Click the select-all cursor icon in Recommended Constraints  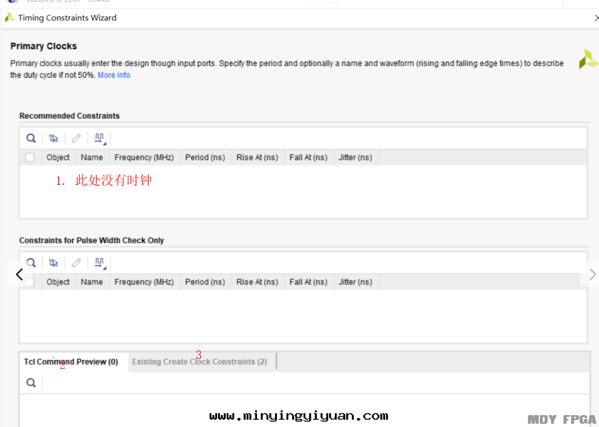(x=53, y=139)
